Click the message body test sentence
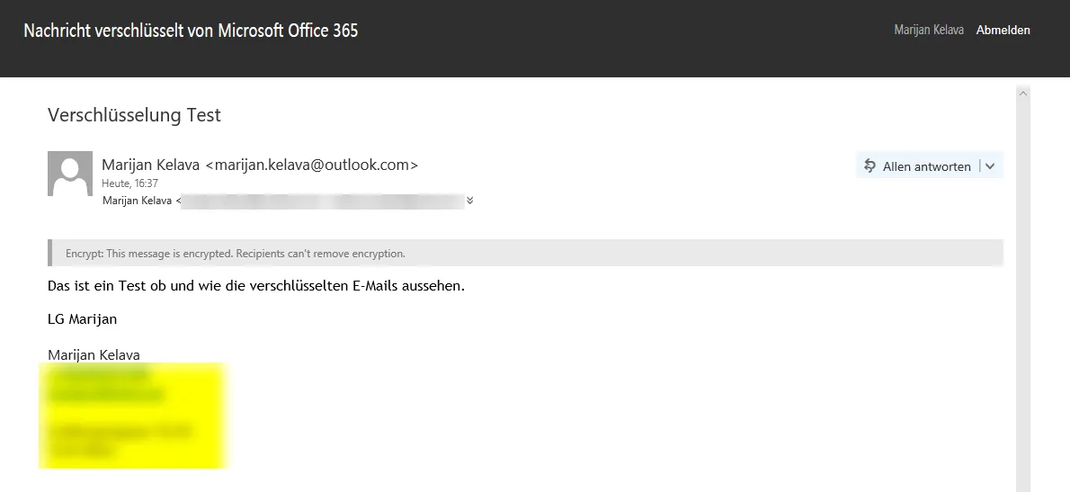The width and height of the screenshot is (1070, 492). (x=256, y=286)
